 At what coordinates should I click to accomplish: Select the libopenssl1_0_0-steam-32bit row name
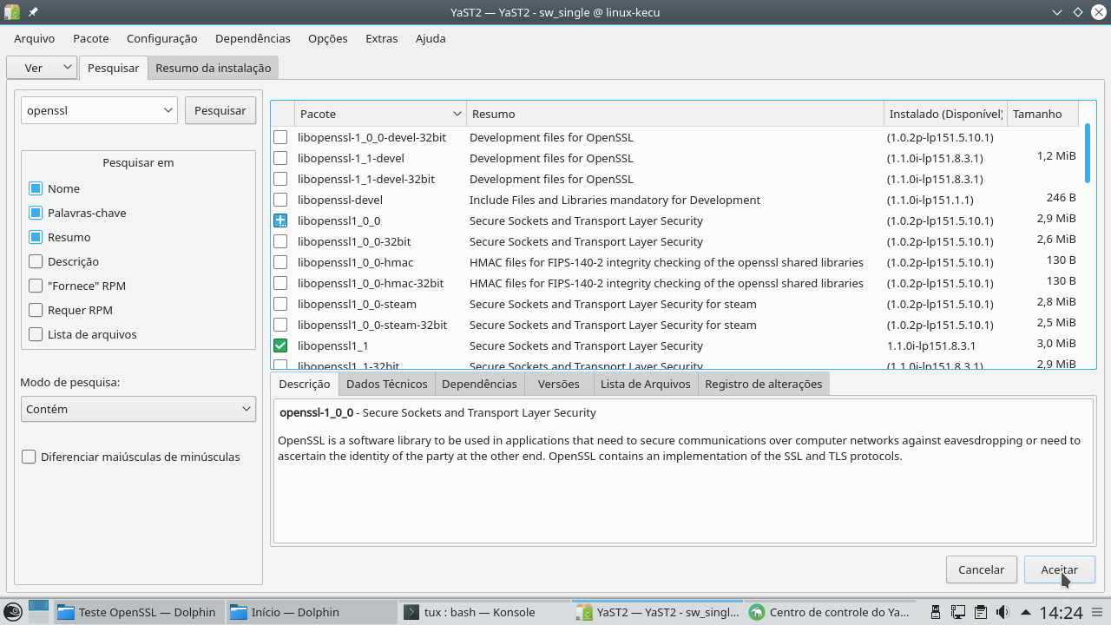point(372,325)
